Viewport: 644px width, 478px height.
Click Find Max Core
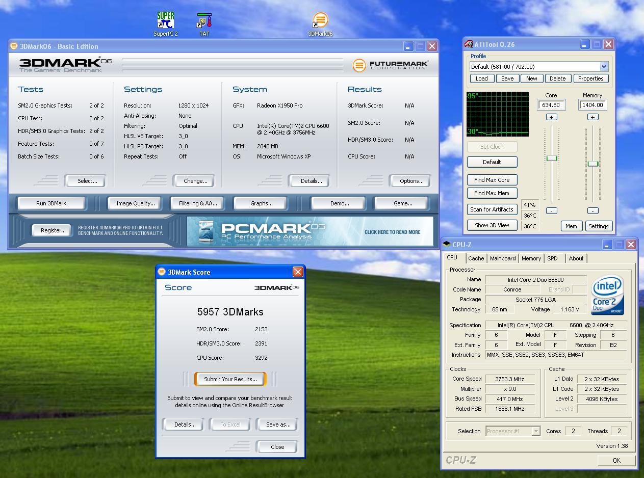[x=492, y=180]
